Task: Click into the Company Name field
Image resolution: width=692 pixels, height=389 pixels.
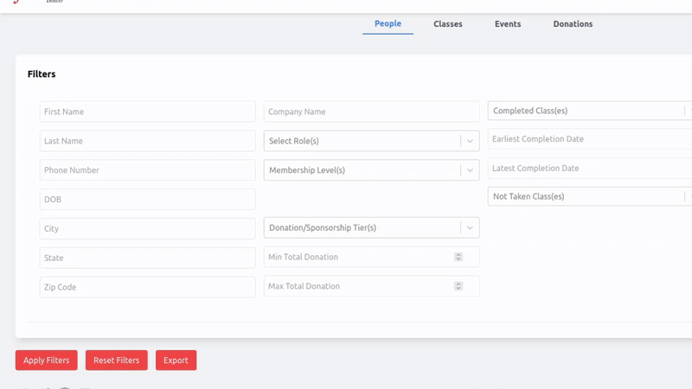Action: 371,112
